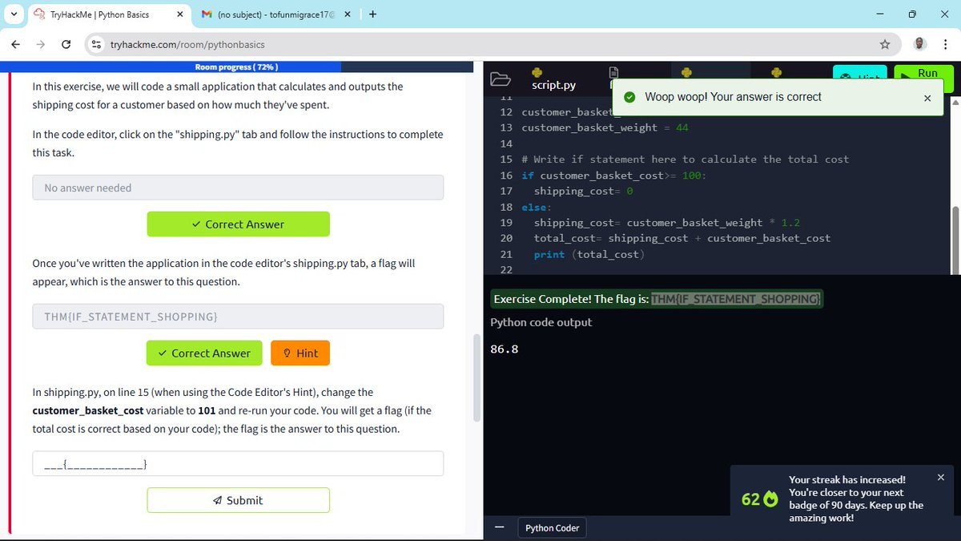Click the 'No answer needed' field
This screenshot has height=541, width=961.
[x=238, y=188]
